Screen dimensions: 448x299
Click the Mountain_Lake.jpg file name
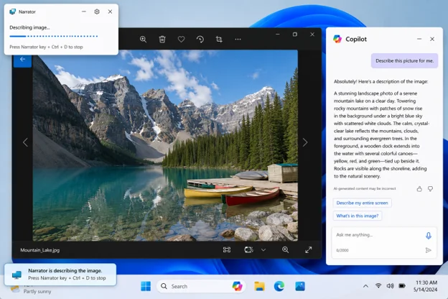pyautogui.click(x=40, y=250)
